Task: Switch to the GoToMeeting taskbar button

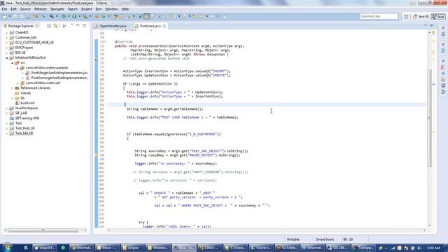Action: (287, 248)
